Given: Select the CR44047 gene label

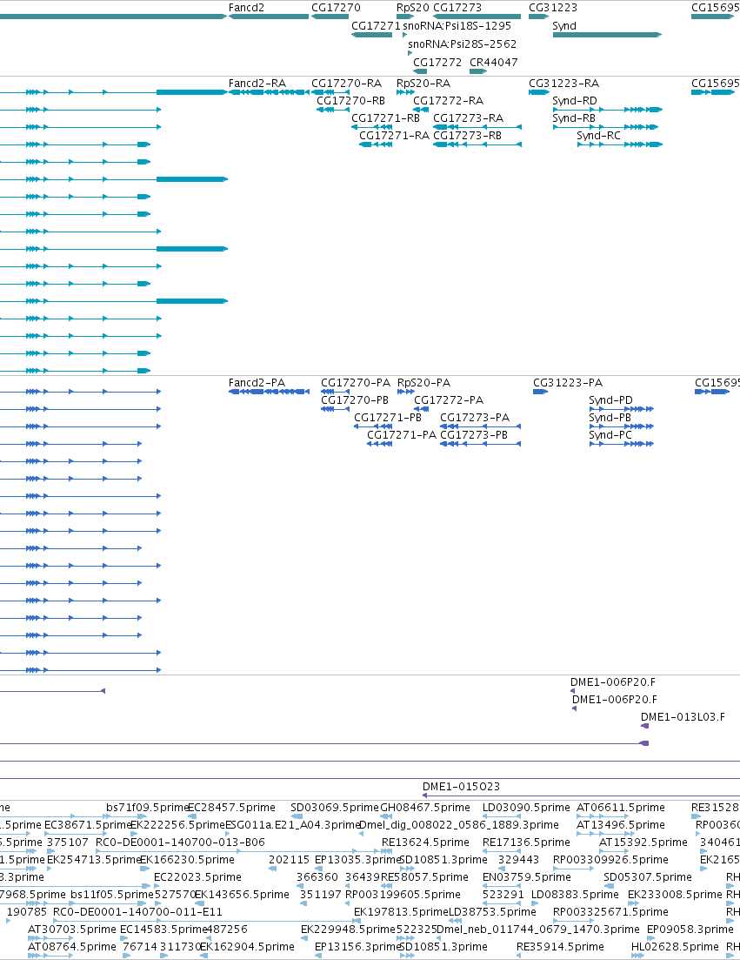Looking at the screenshot, I should point(494,63).
